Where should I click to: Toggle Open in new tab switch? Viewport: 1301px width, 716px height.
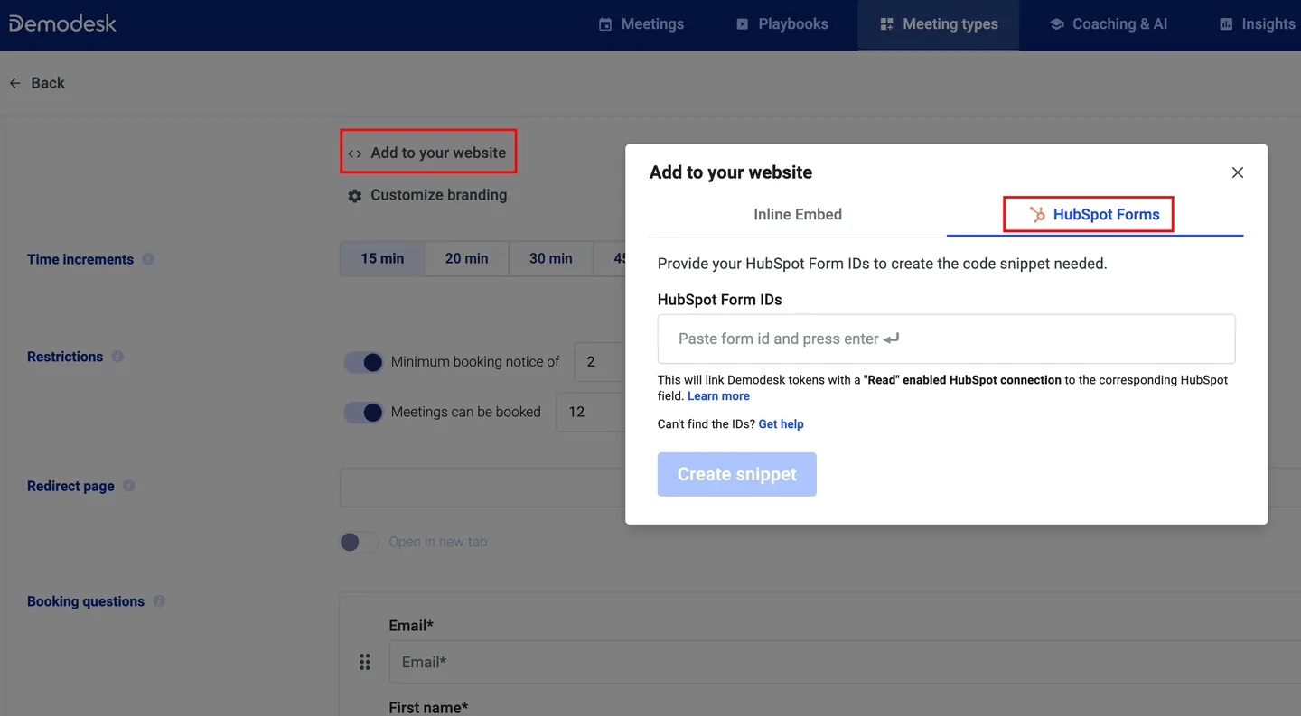[x=358, y=542]
